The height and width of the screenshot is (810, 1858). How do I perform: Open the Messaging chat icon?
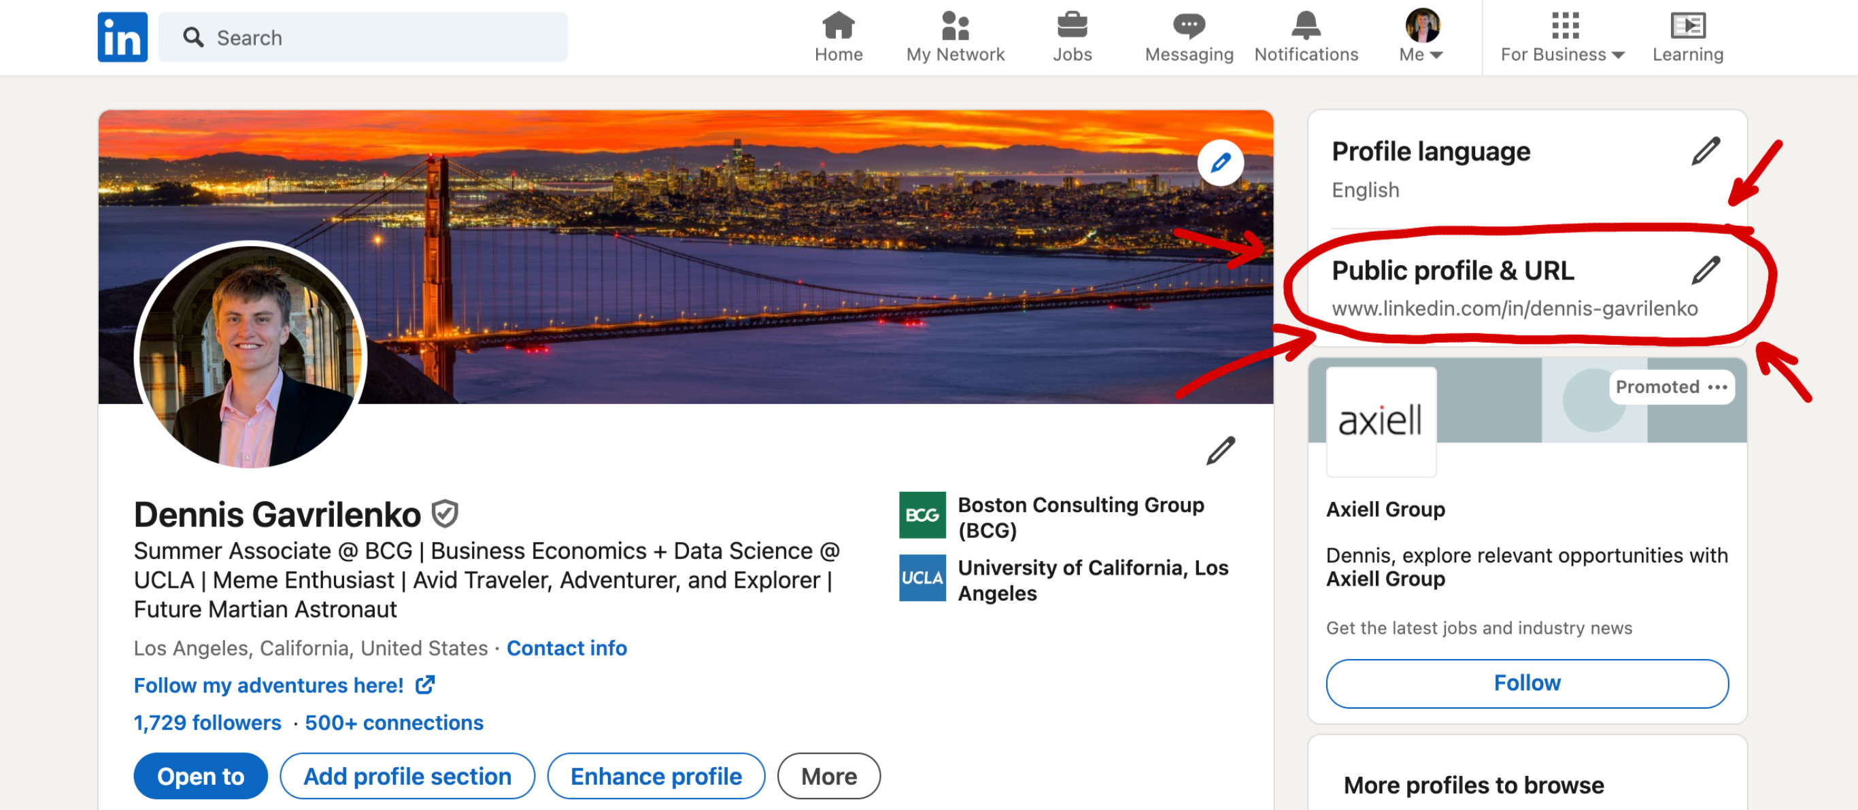pos(1189,26)
